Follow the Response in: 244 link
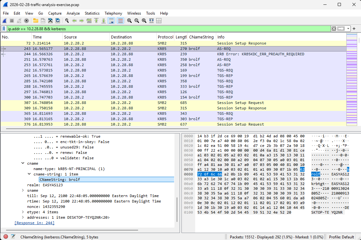Viewport: 361px width, 240px height. pos(34,223)
